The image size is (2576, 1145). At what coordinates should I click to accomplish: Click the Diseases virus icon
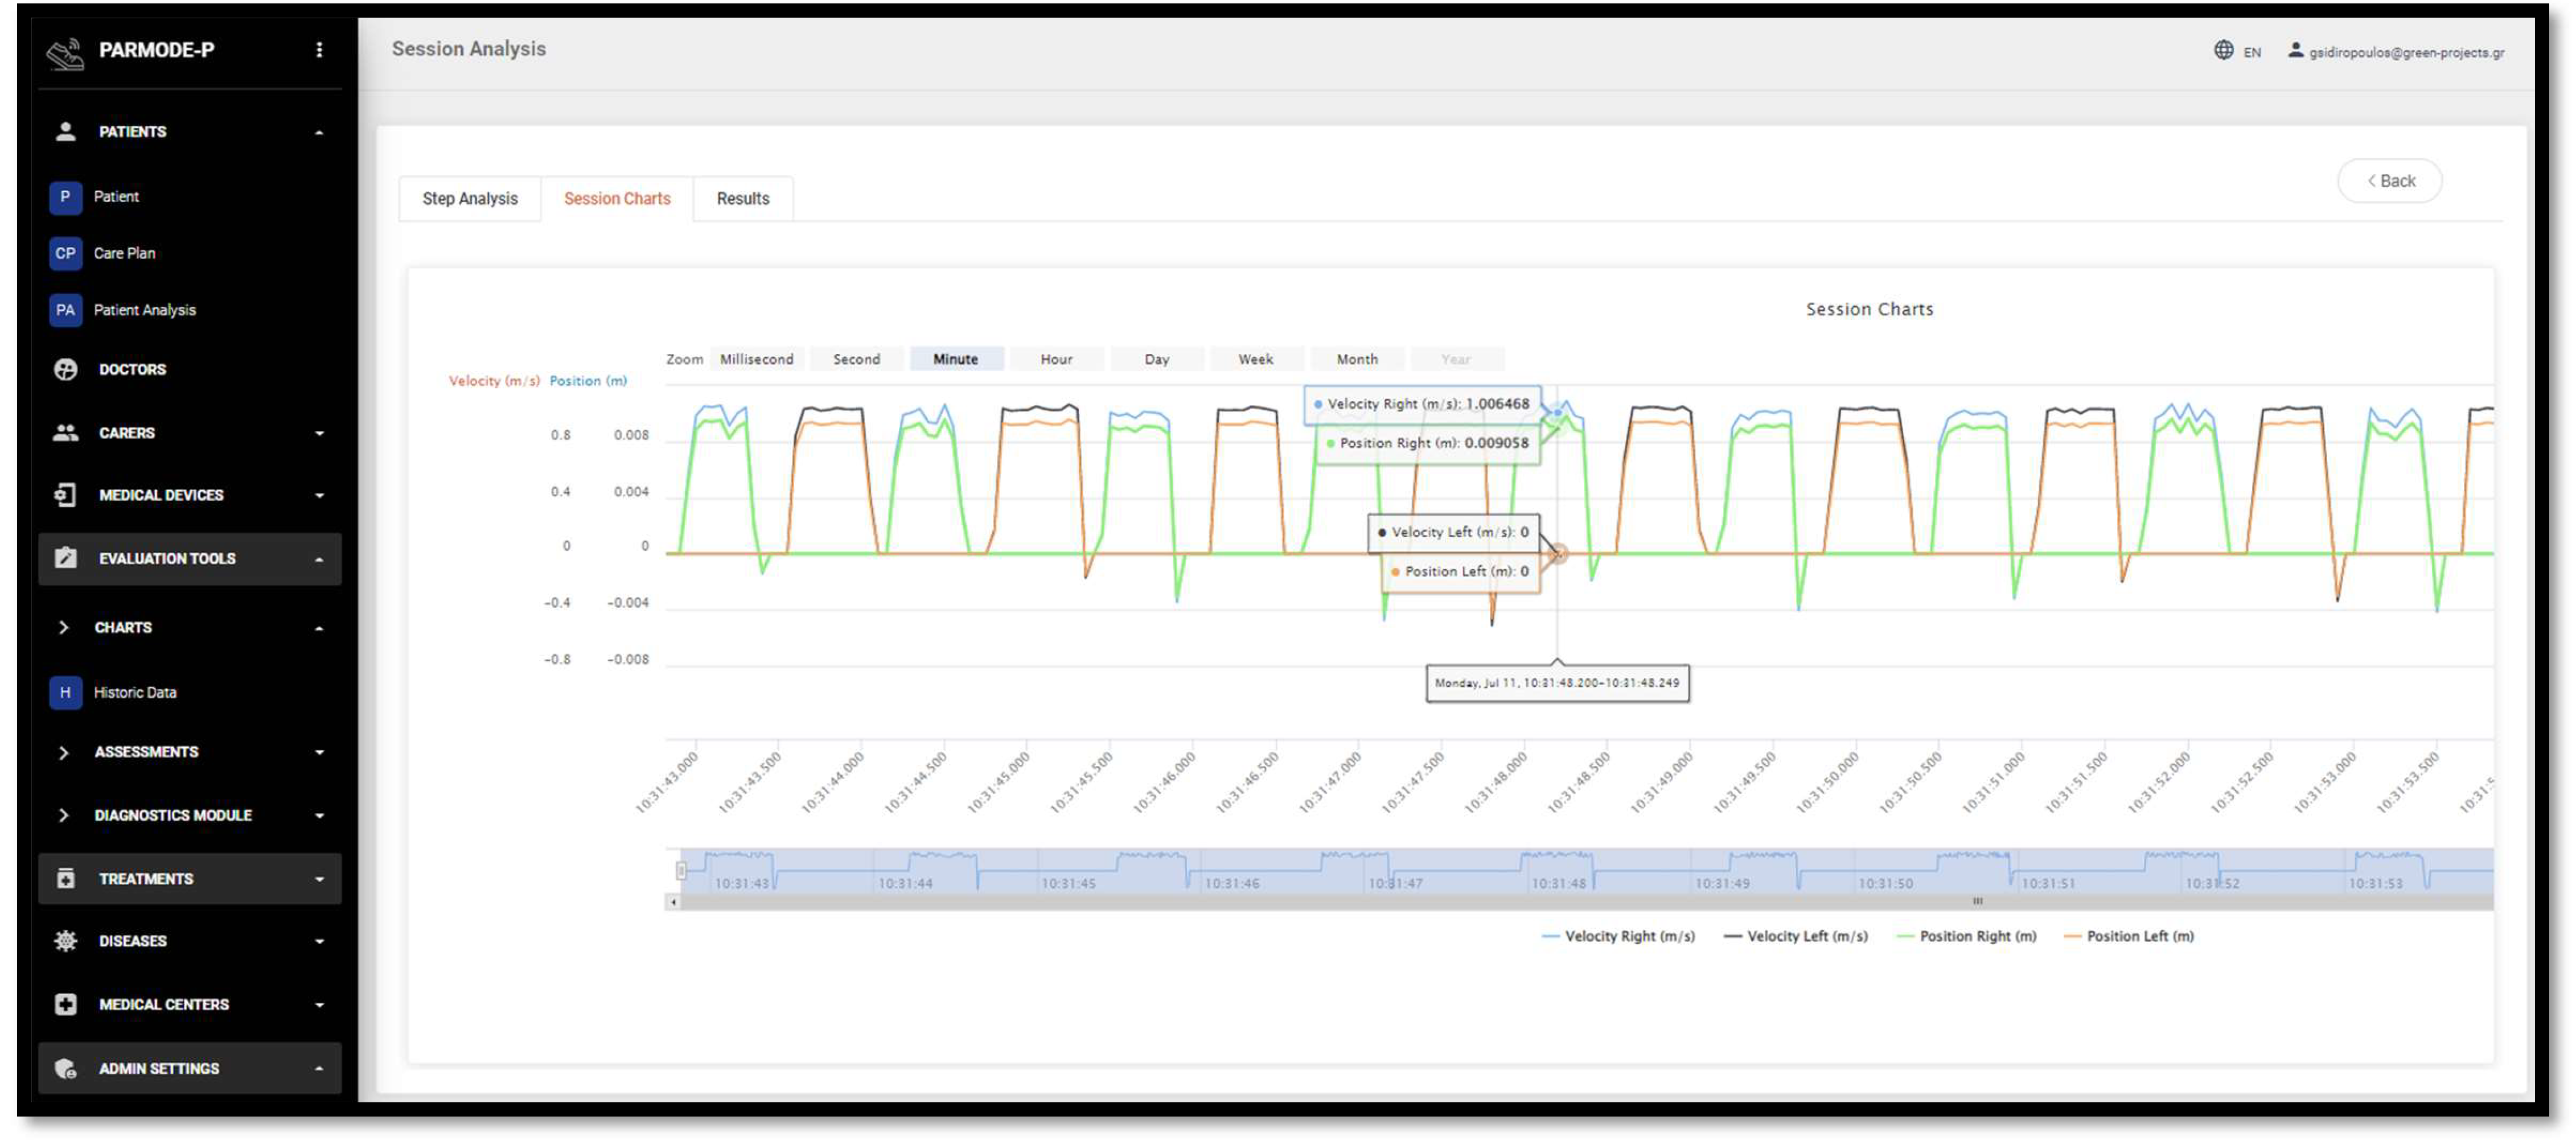coord(66,941)
